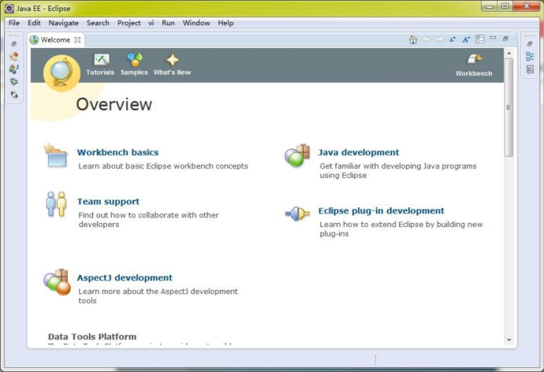Click the Eclipse plug-in development plug icon
The height and width of the screenshot is (372, 544).
tap(297, 214)
